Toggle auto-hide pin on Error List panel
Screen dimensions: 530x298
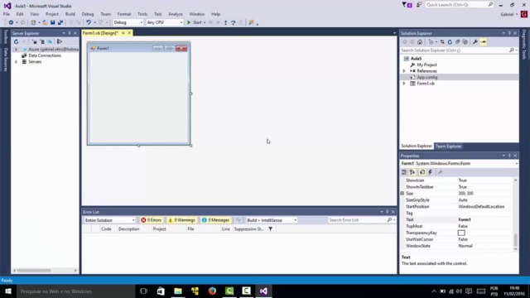pyautogui.click(x=387, y=212)
